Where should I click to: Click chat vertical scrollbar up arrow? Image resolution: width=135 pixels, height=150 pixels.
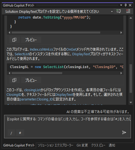[131, 18]
